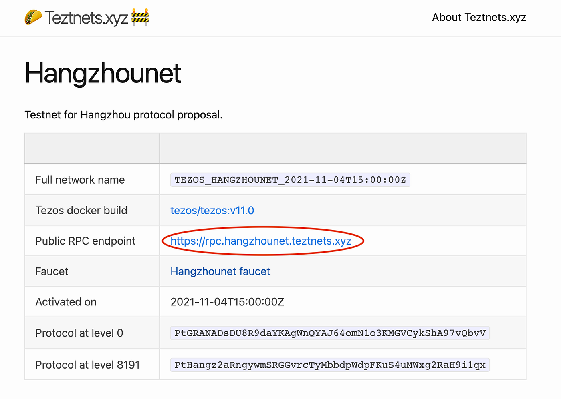
Task: Open the rpc.hangzhounet.teztnets.xyz endpoint link
Action: (261, 241)
